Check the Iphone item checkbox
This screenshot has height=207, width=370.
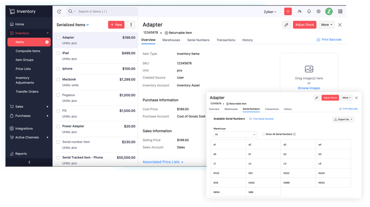58,69
